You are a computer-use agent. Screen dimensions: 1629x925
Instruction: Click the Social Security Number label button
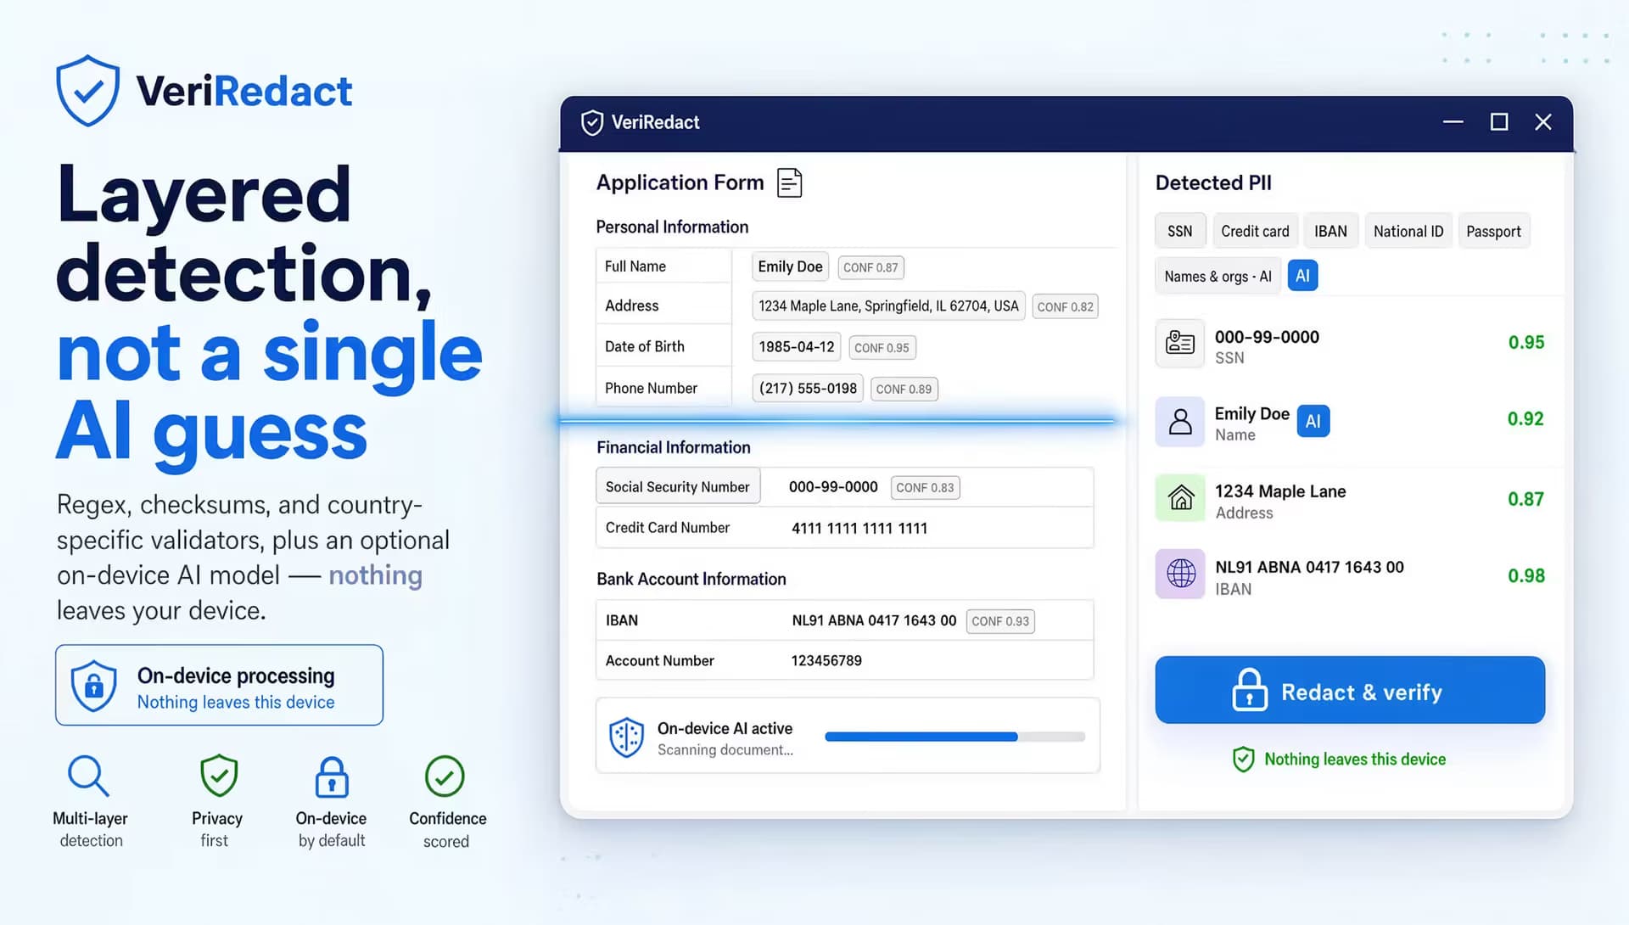coord(678,486)
